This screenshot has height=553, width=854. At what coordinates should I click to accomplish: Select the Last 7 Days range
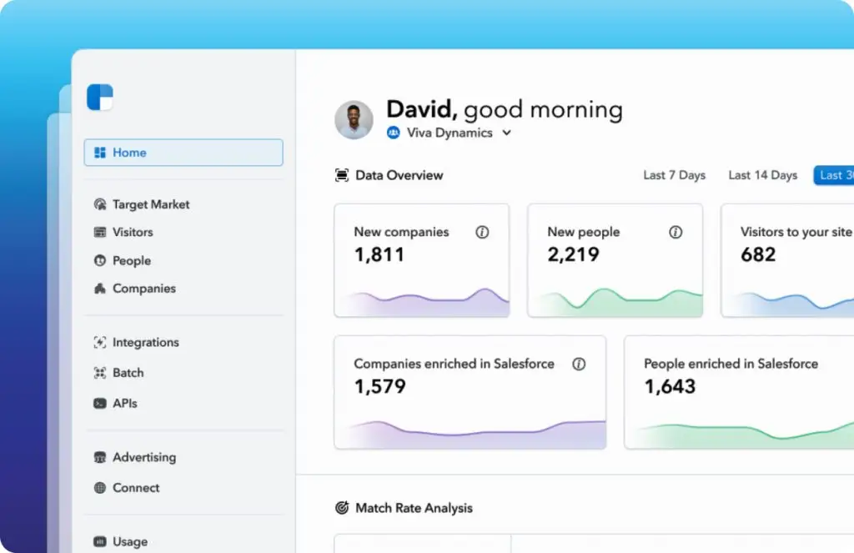[x=674, y=175]
